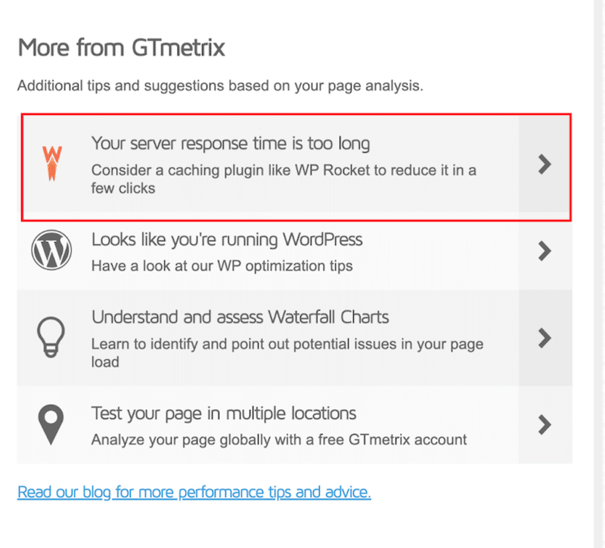The width and height of the screenshot is (605, 548).
Task: Open the blog link for performance tips
Action: [x=194, y=491]
